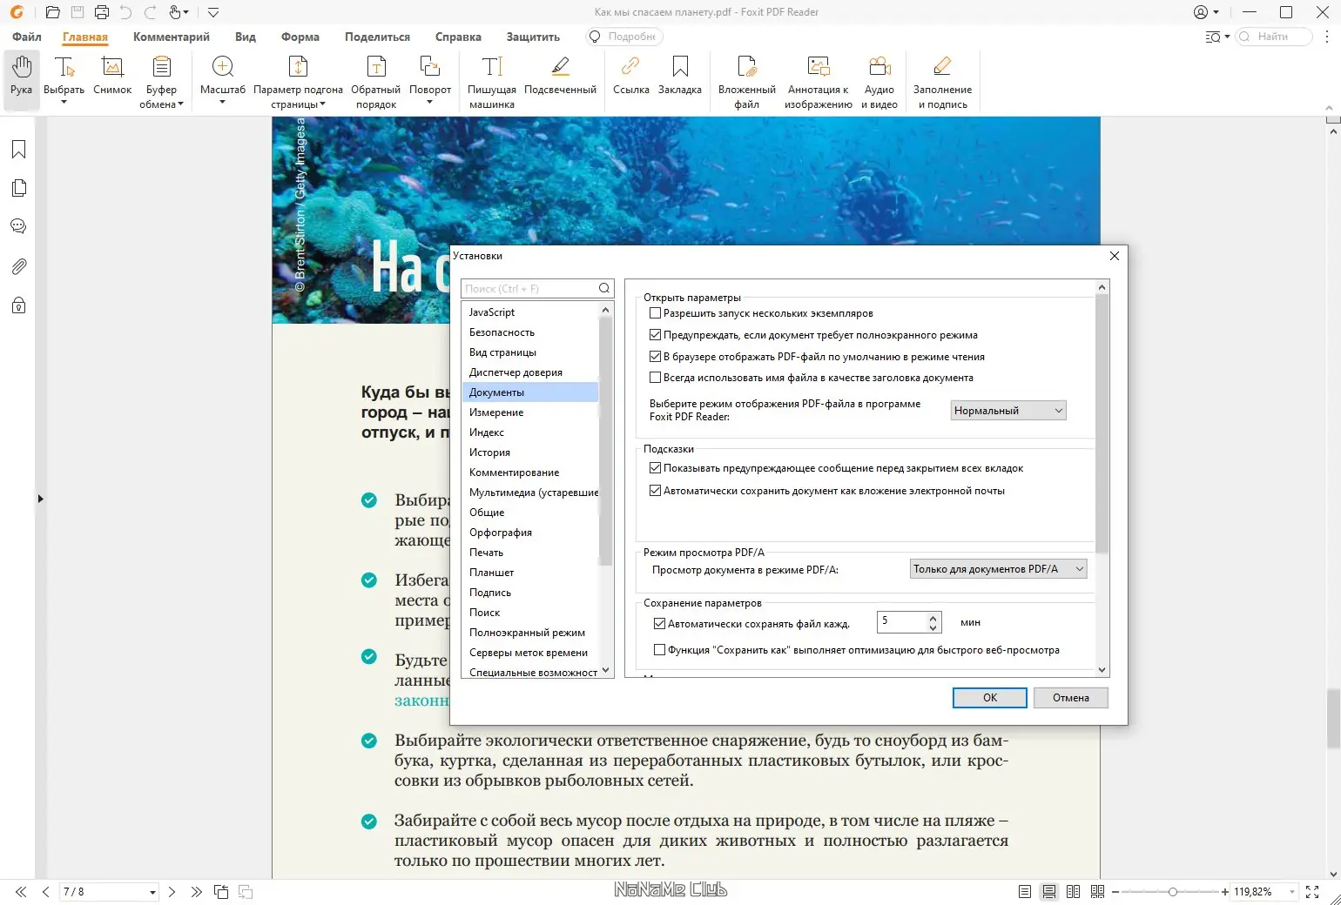Open the Заполнение и подпись tool
The image size is (1341, 905).
tap(943, 80)
